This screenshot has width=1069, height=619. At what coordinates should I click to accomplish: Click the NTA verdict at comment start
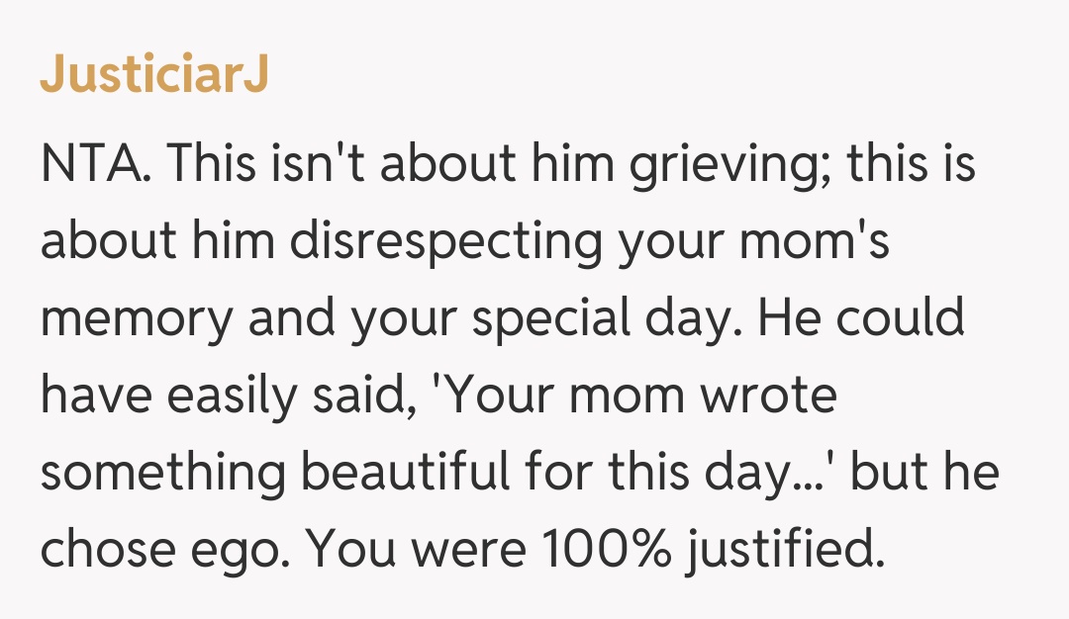pos(96,165)
